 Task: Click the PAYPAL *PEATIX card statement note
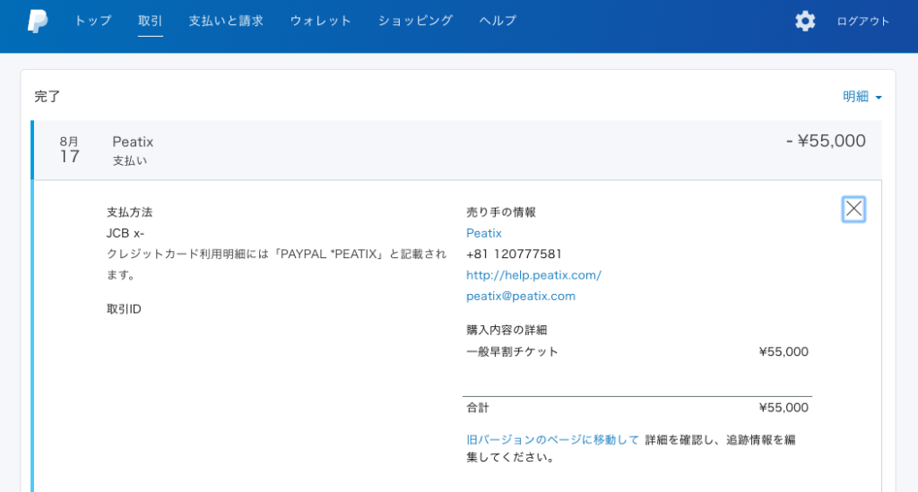click(276, 263)
